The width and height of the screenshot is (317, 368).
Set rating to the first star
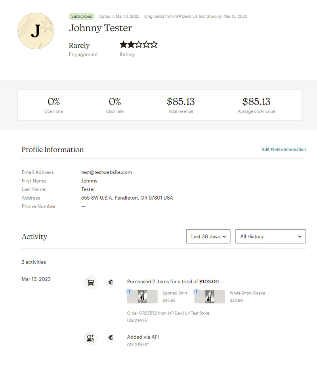pyautogui.click(x=124, y=45)
